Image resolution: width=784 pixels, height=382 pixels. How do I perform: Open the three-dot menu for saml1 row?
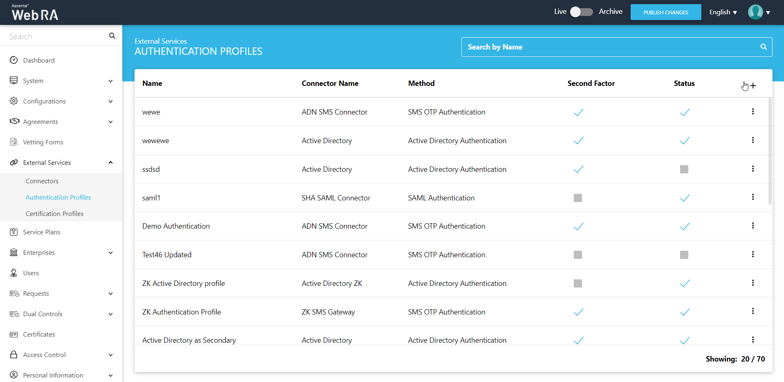(753, 197)
